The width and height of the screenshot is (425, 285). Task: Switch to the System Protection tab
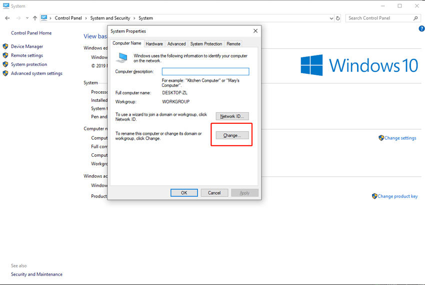[206, 43]
